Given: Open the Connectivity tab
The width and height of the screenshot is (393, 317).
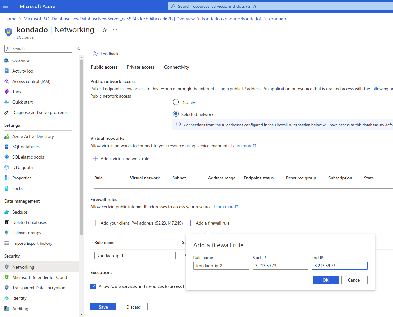Looking at the screenshot, I should click(x=176, y=67).
